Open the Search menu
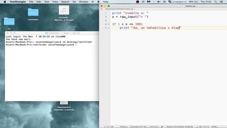Screen dimensions: 227x128 tap(65, 2)
